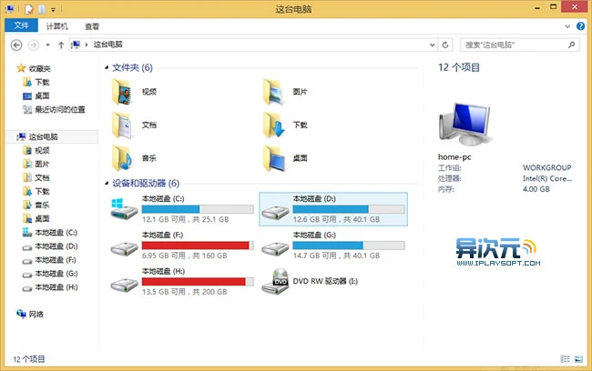592x371 pixels.
Task: Open the 计算机 ribbon tab
Action: 57,26
